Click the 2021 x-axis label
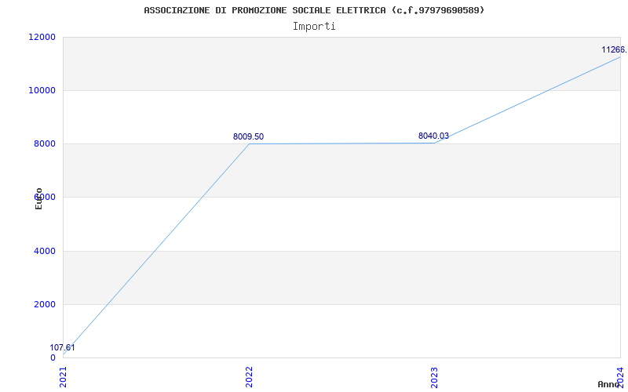 64,377
